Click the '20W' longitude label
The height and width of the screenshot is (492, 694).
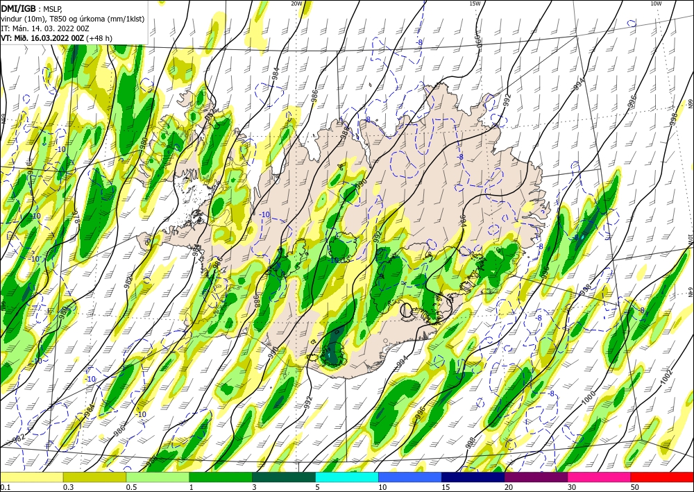pyautogui.click(x=296, y=3)
